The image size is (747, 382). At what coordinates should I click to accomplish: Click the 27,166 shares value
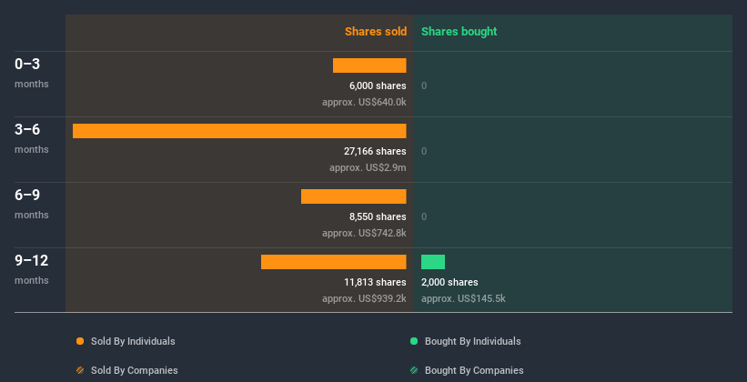pyautogui.click(x=375, y=151)
